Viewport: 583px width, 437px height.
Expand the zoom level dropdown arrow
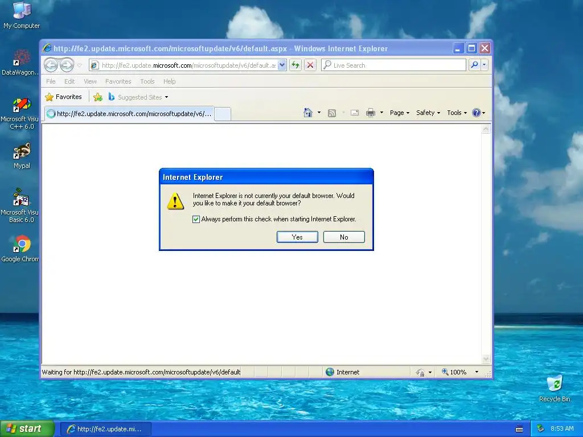477,372
